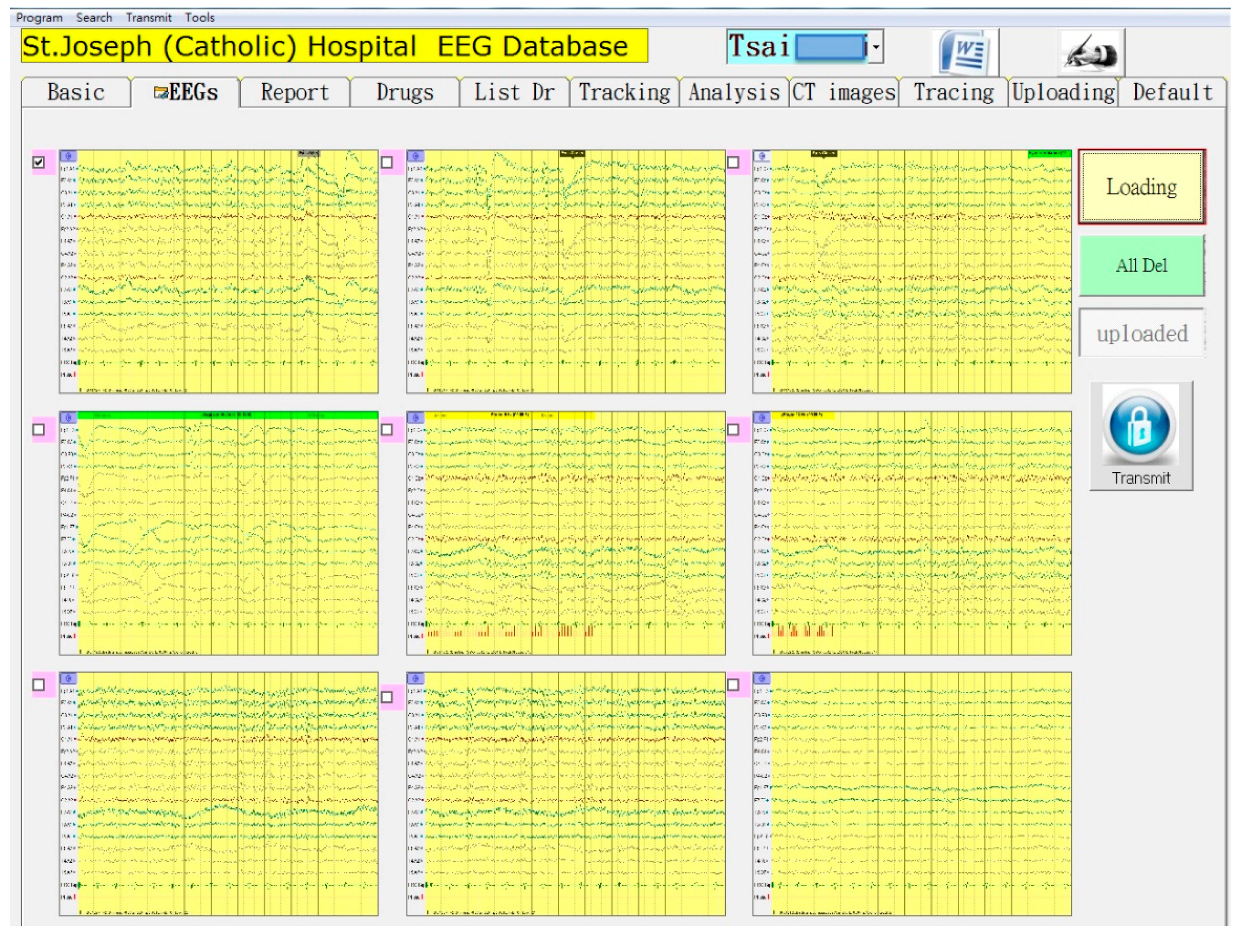Image resolution: width=1244 pixels, height=937 pixels.
Task: Uncheck the first EEG's checked checkbox
Action: click(x=39, y=163)
